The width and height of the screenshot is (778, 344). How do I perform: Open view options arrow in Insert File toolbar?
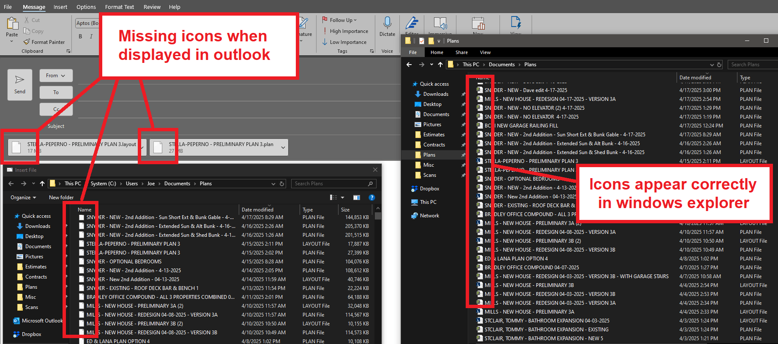[x=342, y=198]
